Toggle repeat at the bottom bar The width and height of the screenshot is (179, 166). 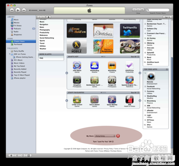pyautogui.click(x=23, y=156)
